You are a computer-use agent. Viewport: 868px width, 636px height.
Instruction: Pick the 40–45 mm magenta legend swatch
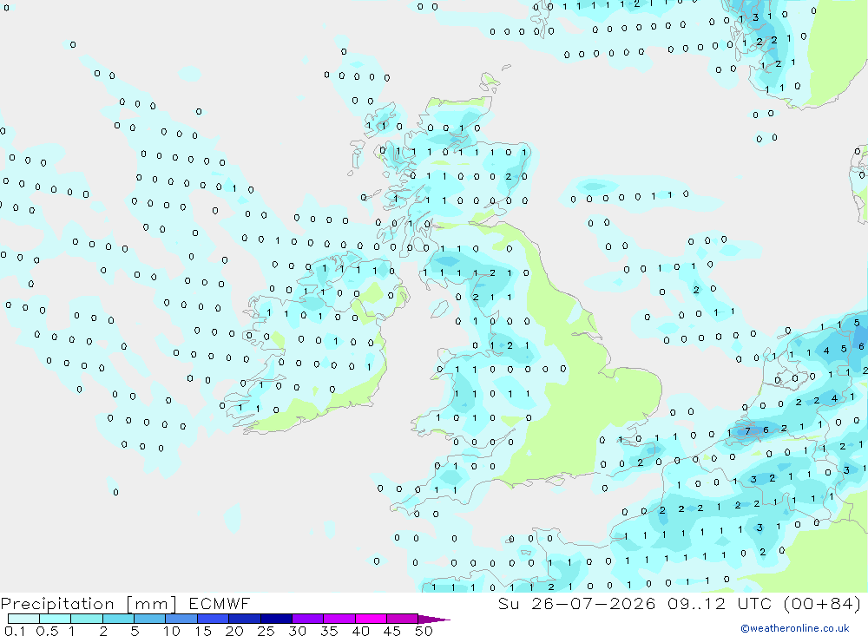pos(371,619)
